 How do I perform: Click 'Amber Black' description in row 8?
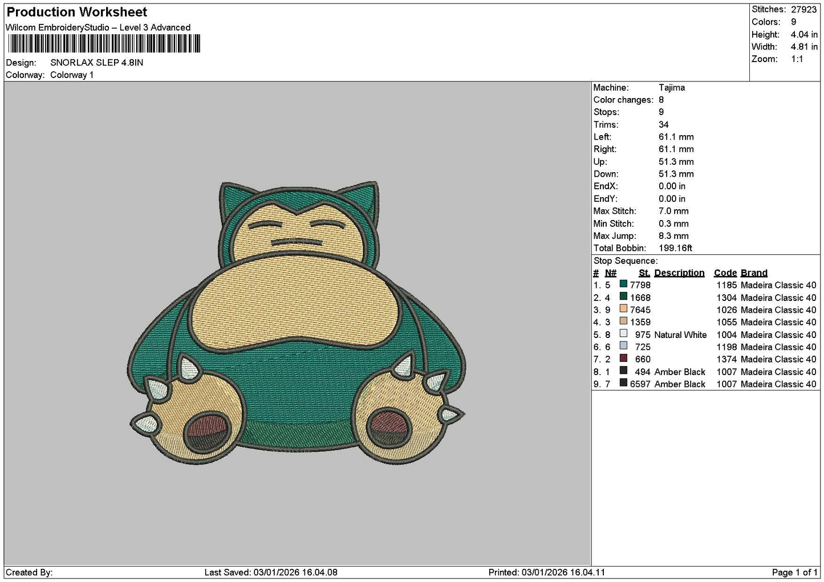click(x=680, y=372)
